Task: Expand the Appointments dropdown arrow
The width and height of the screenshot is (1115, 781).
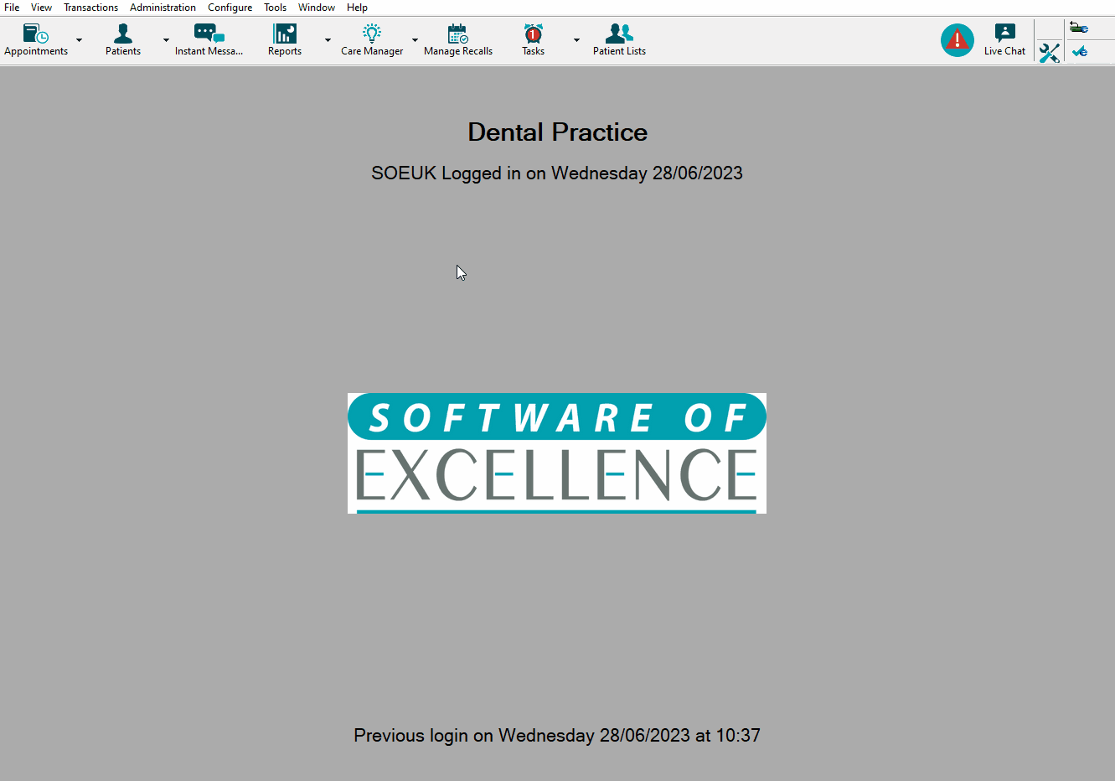Action: click(80, 40)
